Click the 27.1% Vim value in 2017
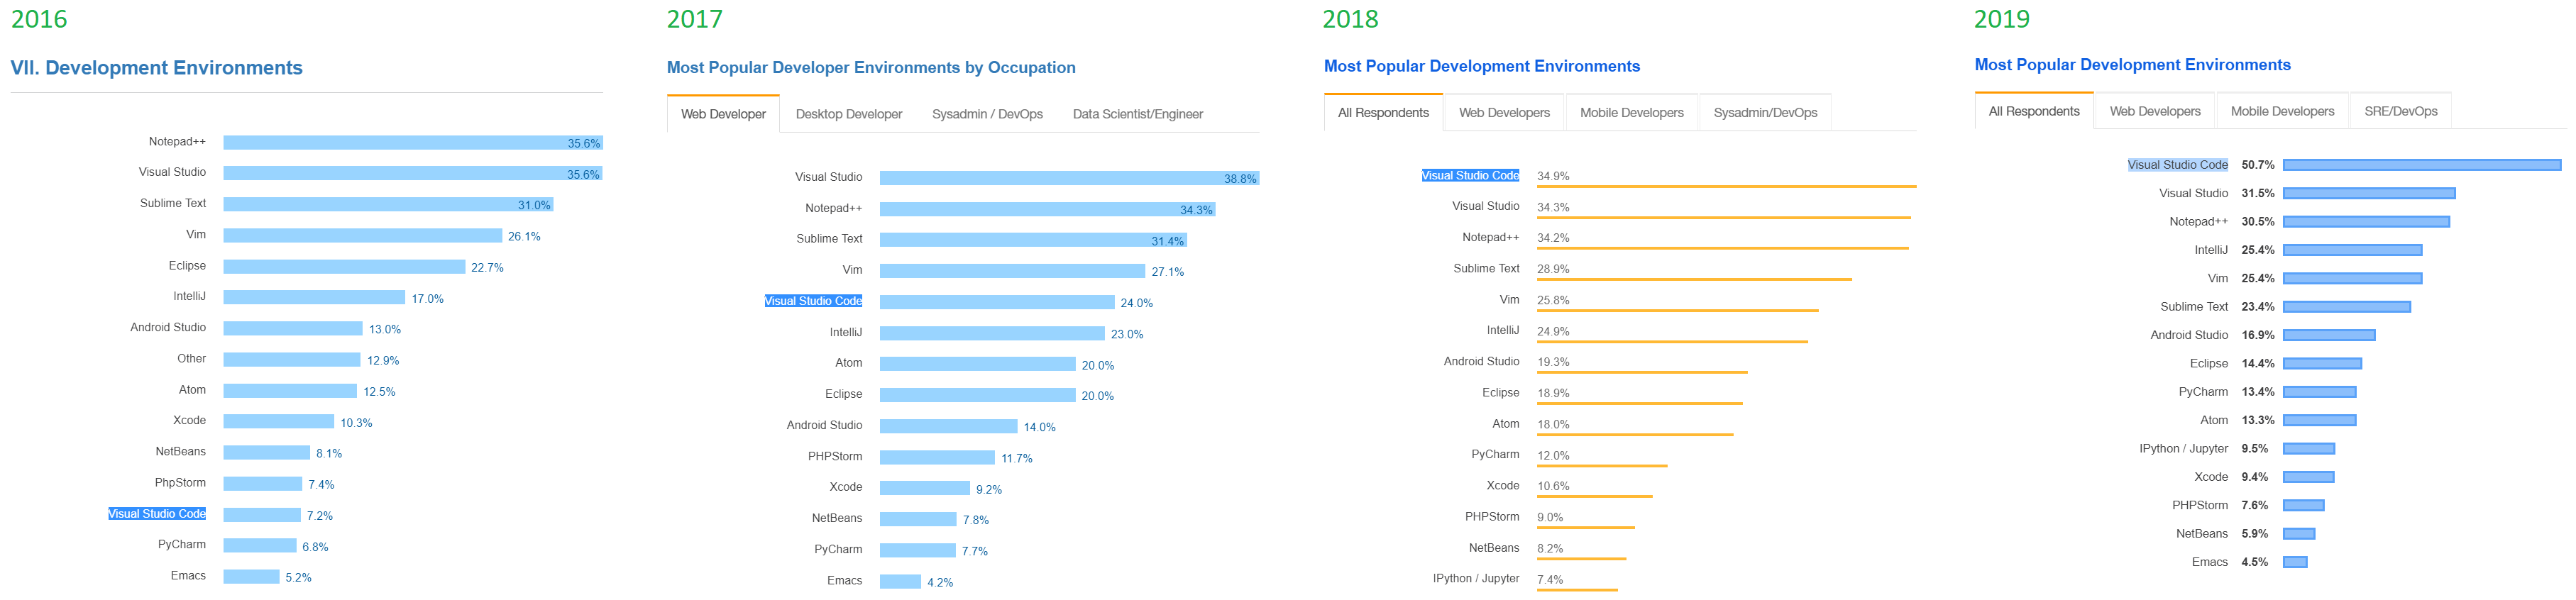Viewport: 2576px width, 600px height. coord(1167,272)
